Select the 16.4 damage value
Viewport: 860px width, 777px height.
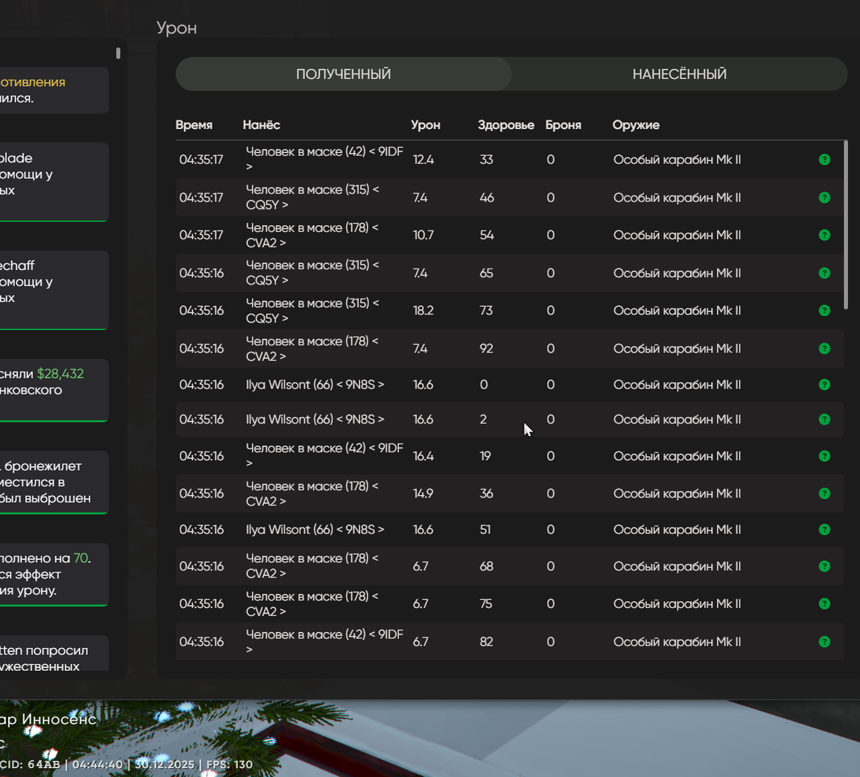pyautogui.click(x=423, y=456)
